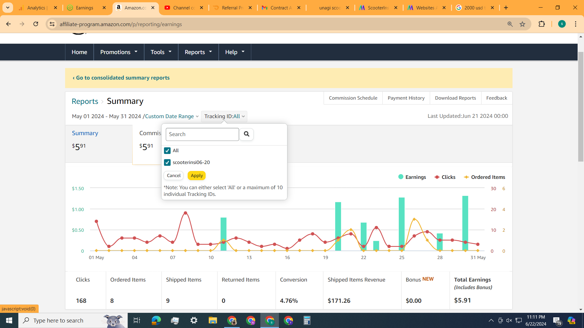Open the Commission Schedule tab
The width and height of the screenshot is (584, 328).
click(353, 98)
